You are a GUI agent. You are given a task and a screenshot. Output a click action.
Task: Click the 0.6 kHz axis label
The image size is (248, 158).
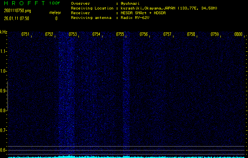coord(3,150)
